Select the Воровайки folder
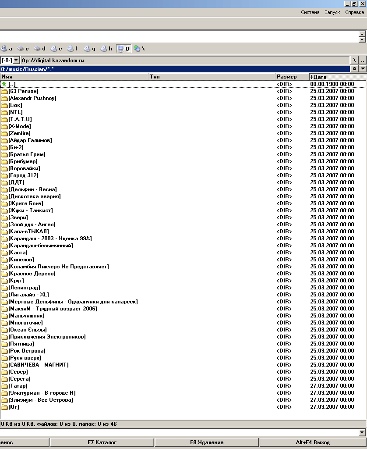The height and width of the screenshot is (449, 367). pos(183,168)
